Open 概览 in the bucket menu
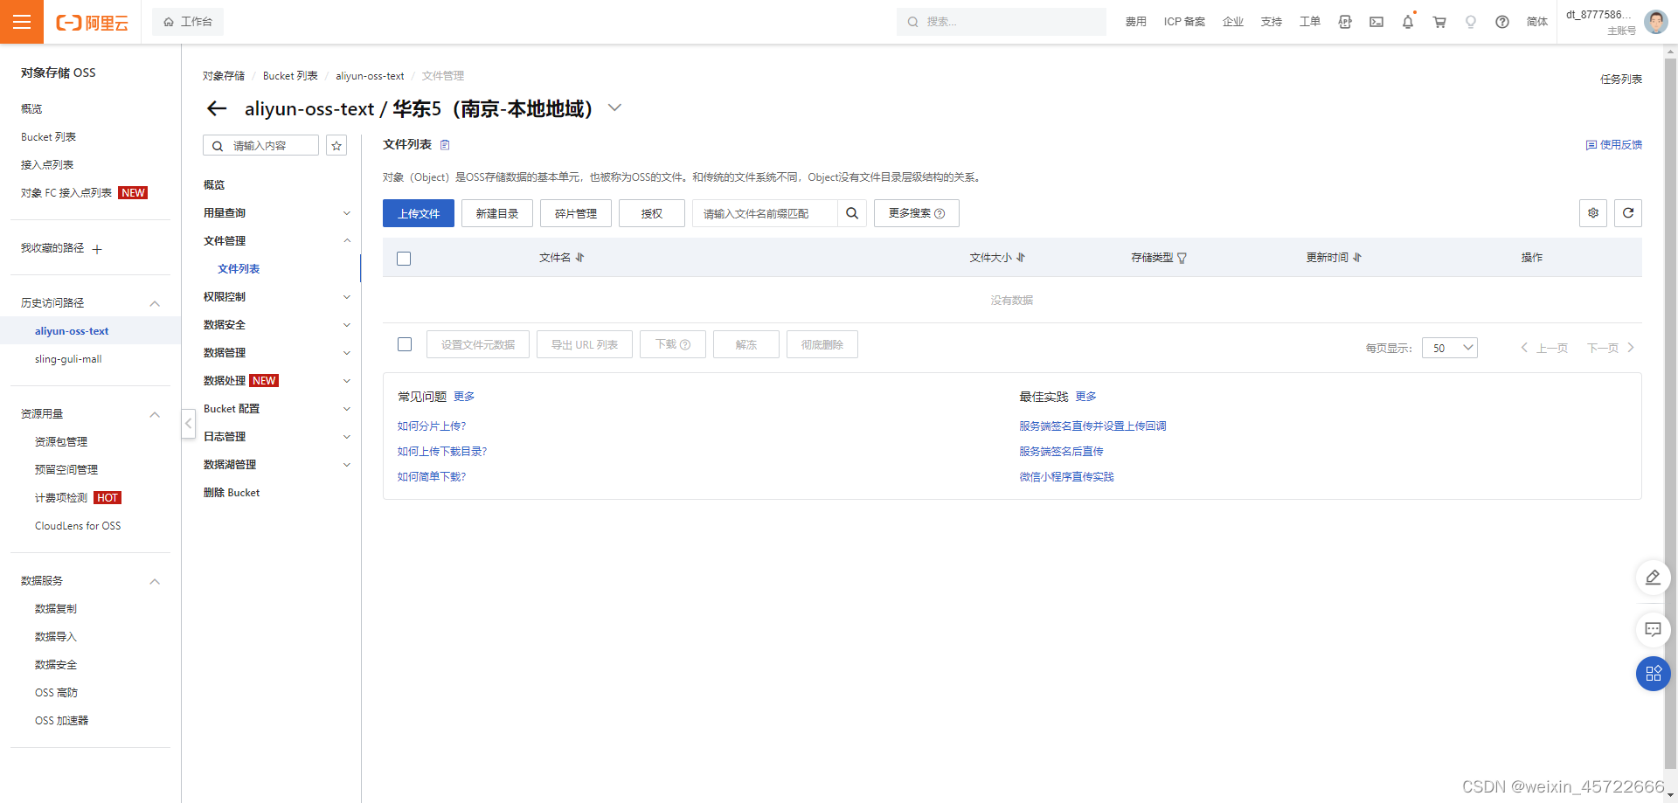This screenshot has height=803, width=1678. (x=214, y=185)
